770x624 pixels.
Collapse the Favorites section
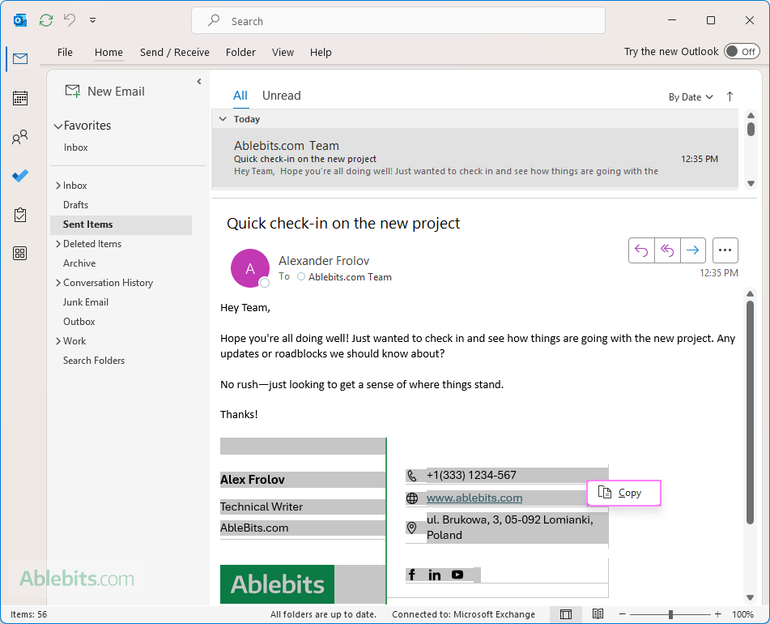click(58, 126)
